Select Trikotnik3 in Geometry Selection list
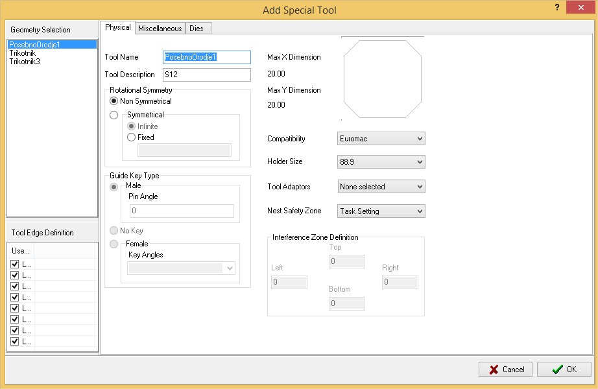 coord(25,62)
